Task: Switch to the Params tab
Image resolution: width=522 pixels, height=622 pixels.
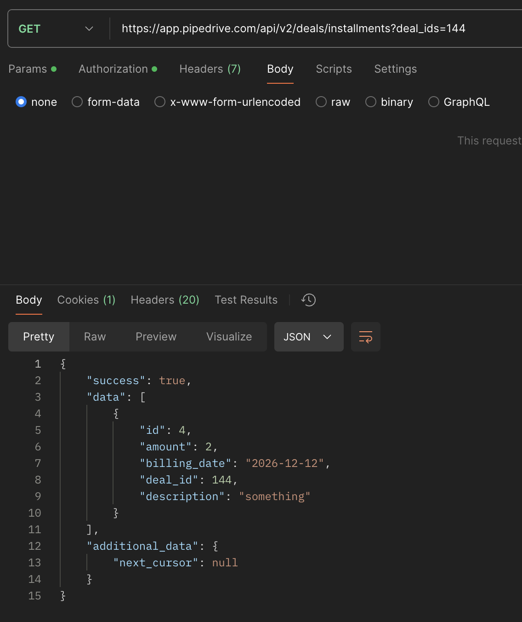Action: point(28,69)
